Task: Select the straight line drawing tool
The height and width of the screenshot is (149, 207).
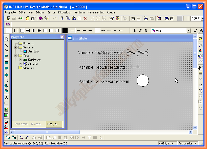Action: (7, 45)
